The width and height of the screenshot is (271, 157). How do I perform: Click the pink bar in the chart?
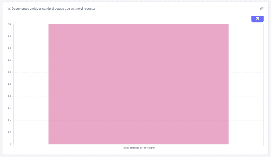point(139,84)
